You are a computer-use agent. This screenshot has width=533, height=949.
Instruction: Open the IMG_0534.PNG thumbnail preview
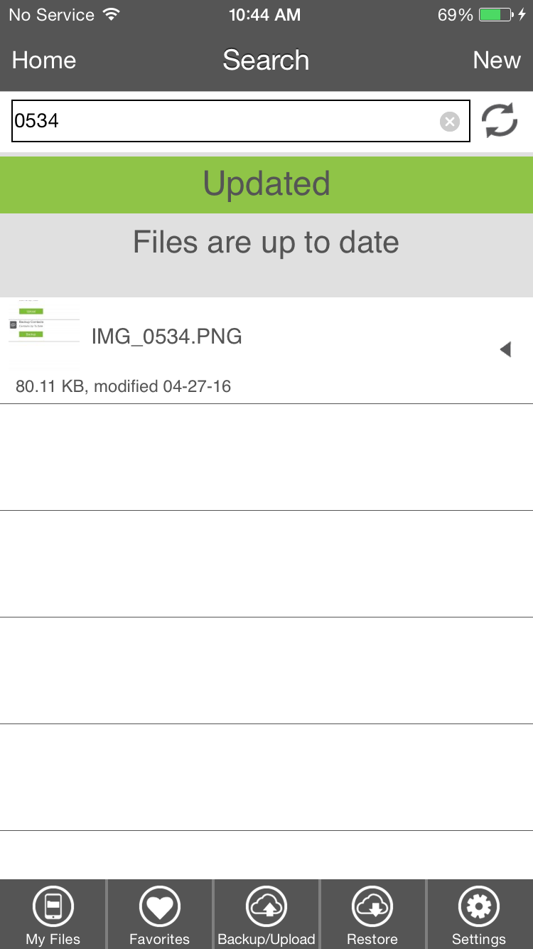[44, 333]
